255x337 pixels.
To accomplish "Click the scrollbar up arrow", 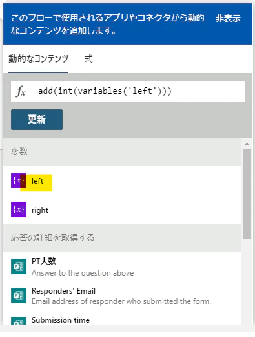I will coord(247,144).
